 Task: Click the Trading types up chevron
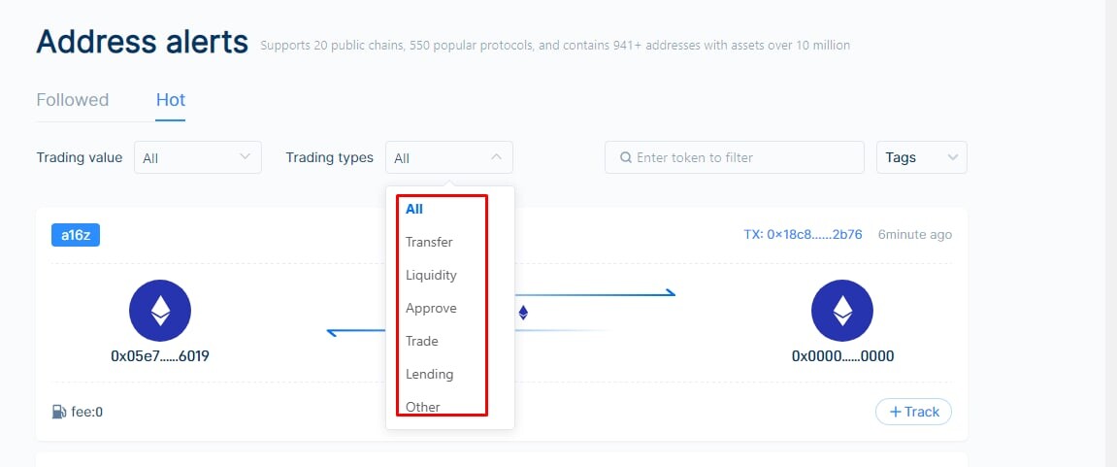point(497,157)
